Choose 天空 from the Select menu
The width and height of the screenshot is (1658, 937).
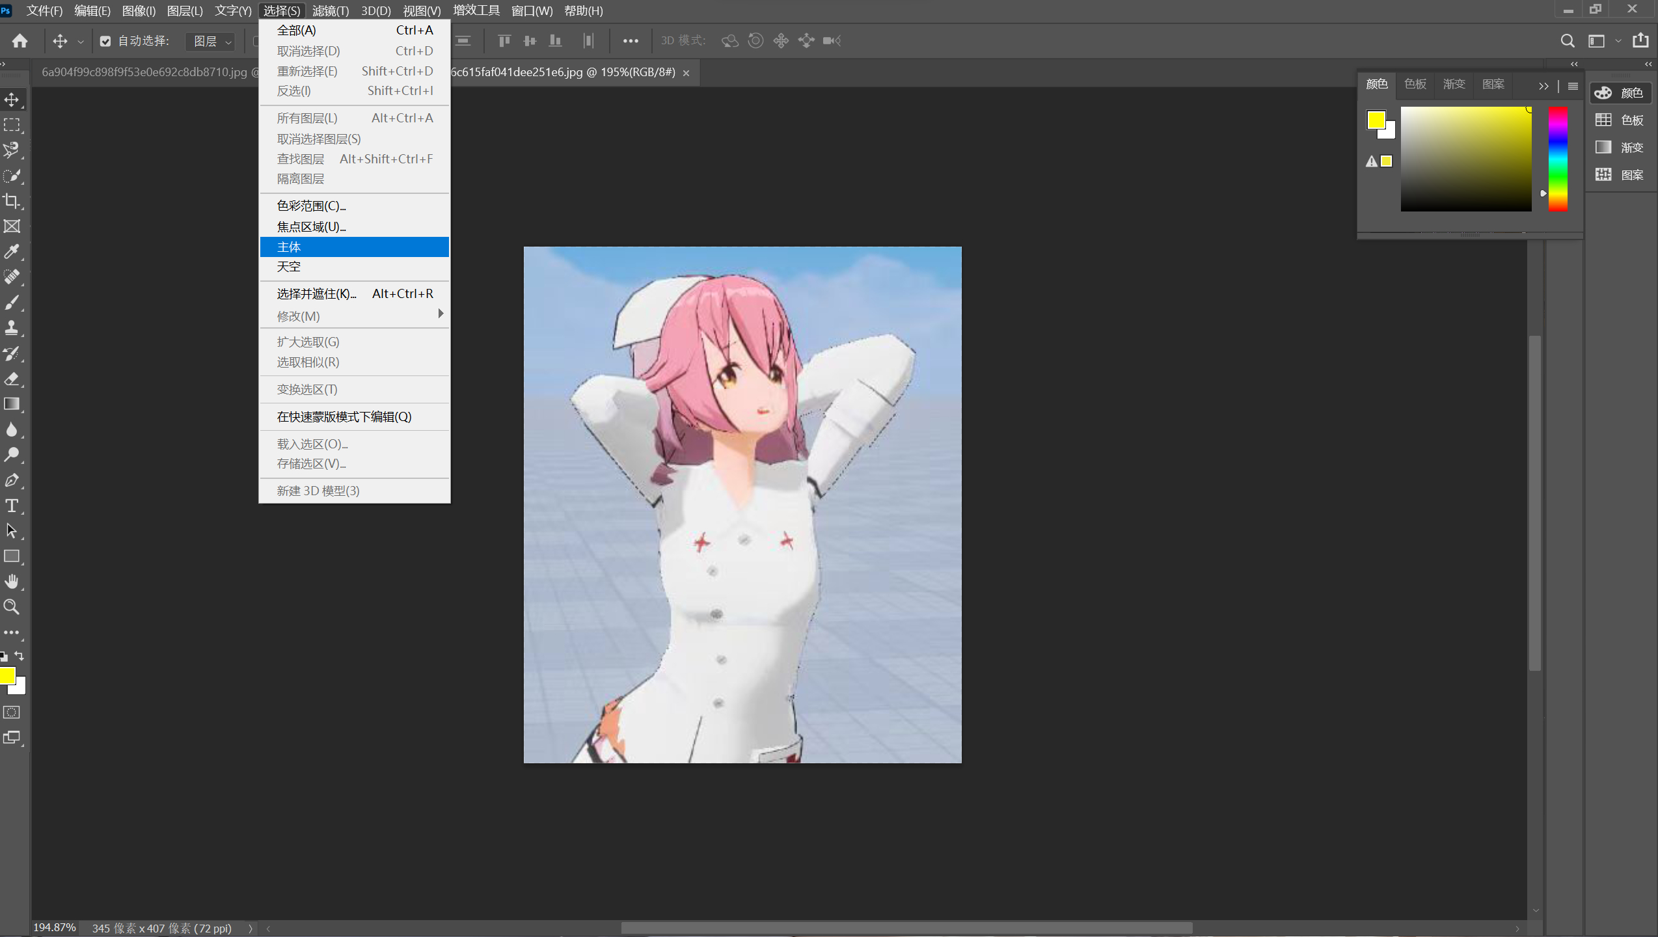pos(355,266)
